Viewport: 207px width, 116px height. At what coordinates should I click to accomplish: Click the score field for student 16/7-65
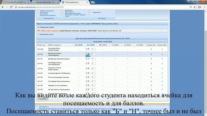click(x=93, y=77)
